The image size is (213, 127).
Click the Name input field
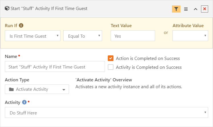(55, 66)
